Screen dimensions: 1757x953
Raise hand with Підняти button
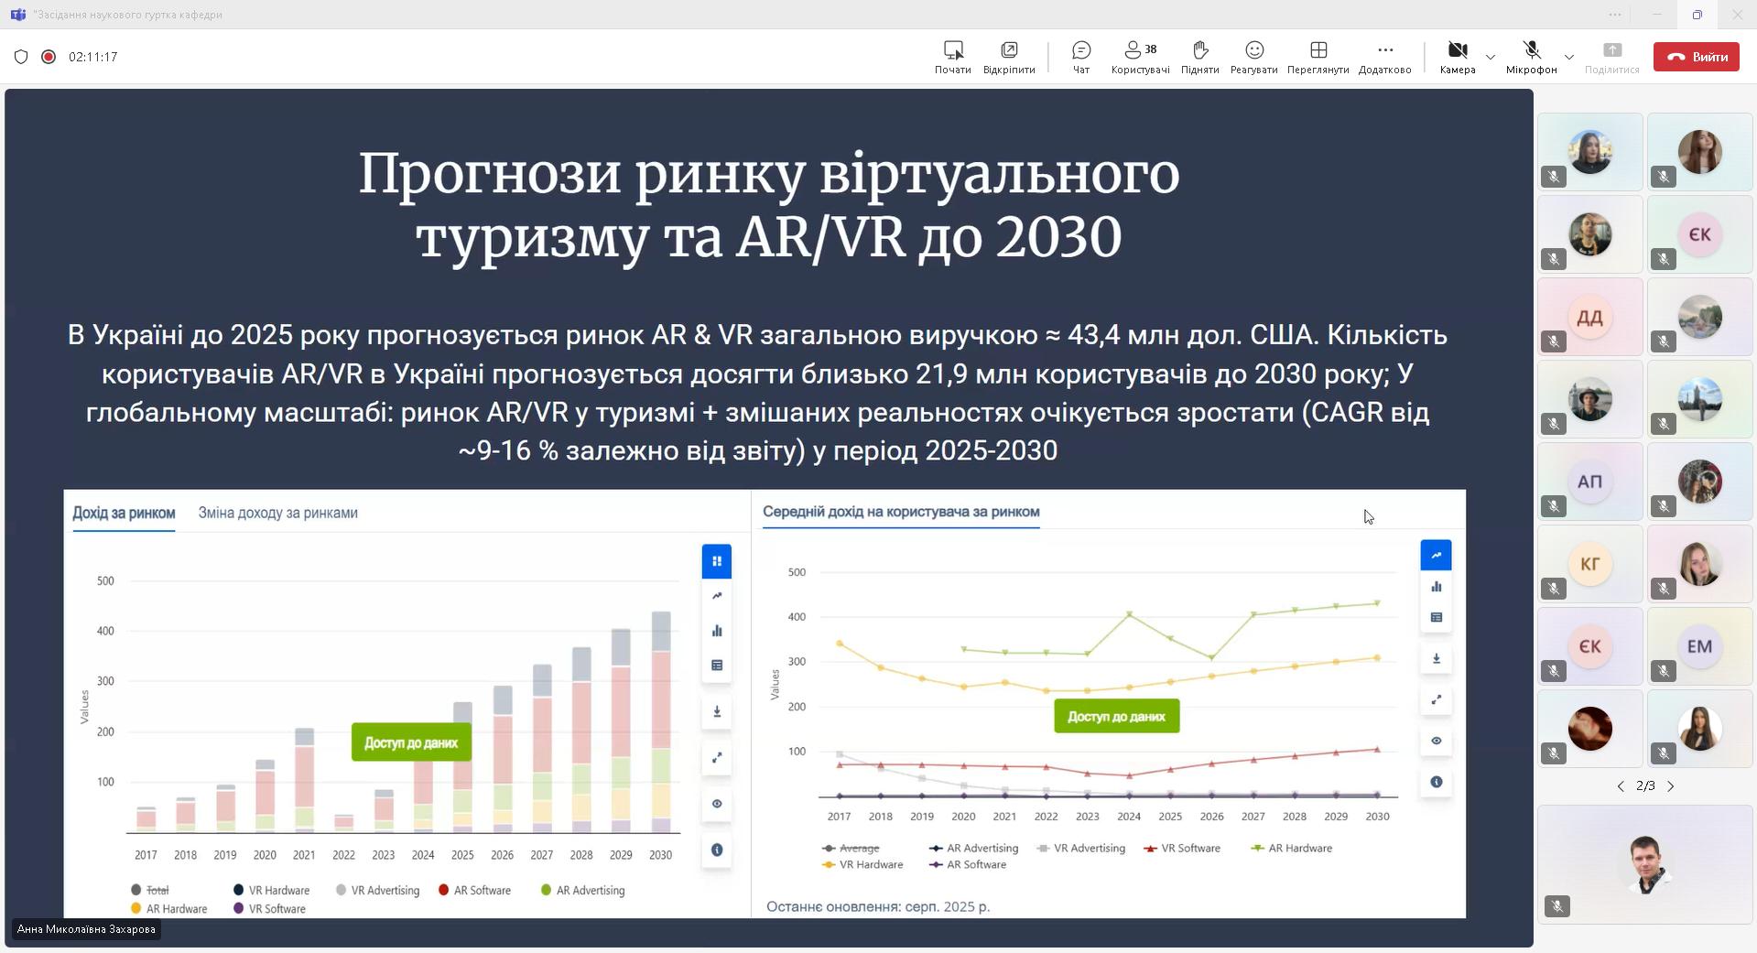point(1199,57)
